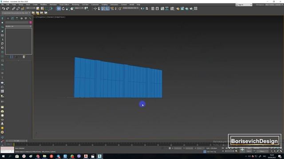The width and height of the screenshot is (284, 159).
Task: Click the Bind to Space Warp icon
Action: pos(23,9)
